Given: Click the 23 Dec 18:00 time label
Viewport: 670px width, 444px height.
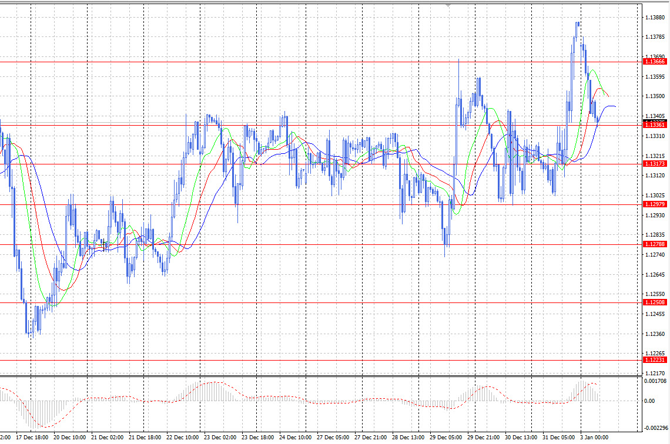Looking at the screenshot, I should point(257,438).
